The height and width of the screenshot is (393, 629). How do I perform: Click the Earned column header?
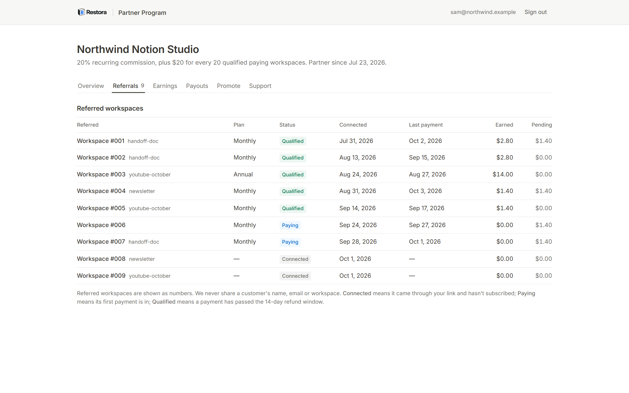[504, 125]
